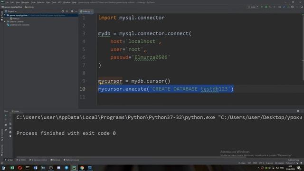The width and height of the screenshot is (304, 171).
Task: Open the Help menu
Action: point(74,2)
